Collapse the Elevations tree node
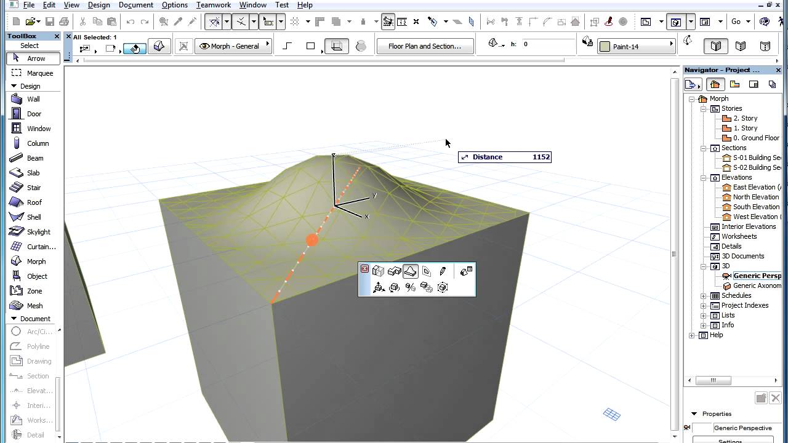 pos(704,178)
